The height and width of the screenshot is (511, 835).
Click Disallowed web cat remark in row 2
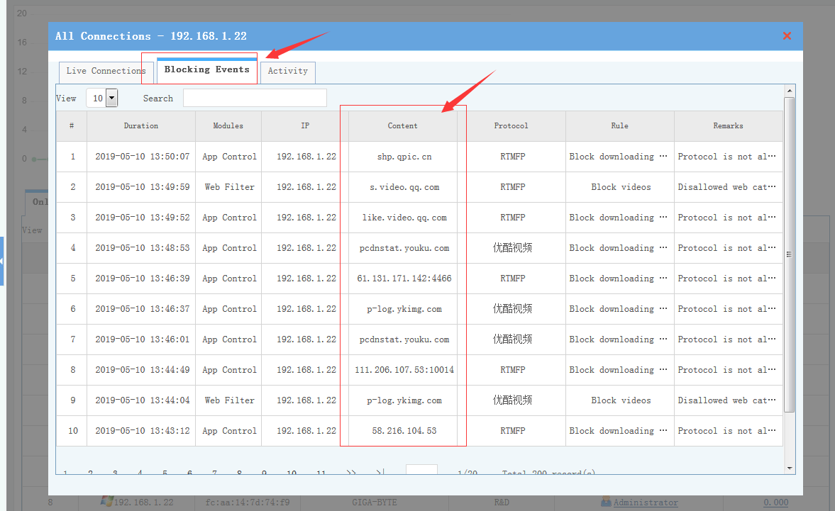click(x=726, y=187)
